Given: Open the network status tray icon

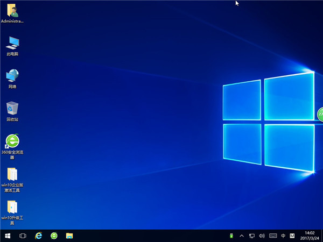Looking at the screenshot, I should [252, 236].
